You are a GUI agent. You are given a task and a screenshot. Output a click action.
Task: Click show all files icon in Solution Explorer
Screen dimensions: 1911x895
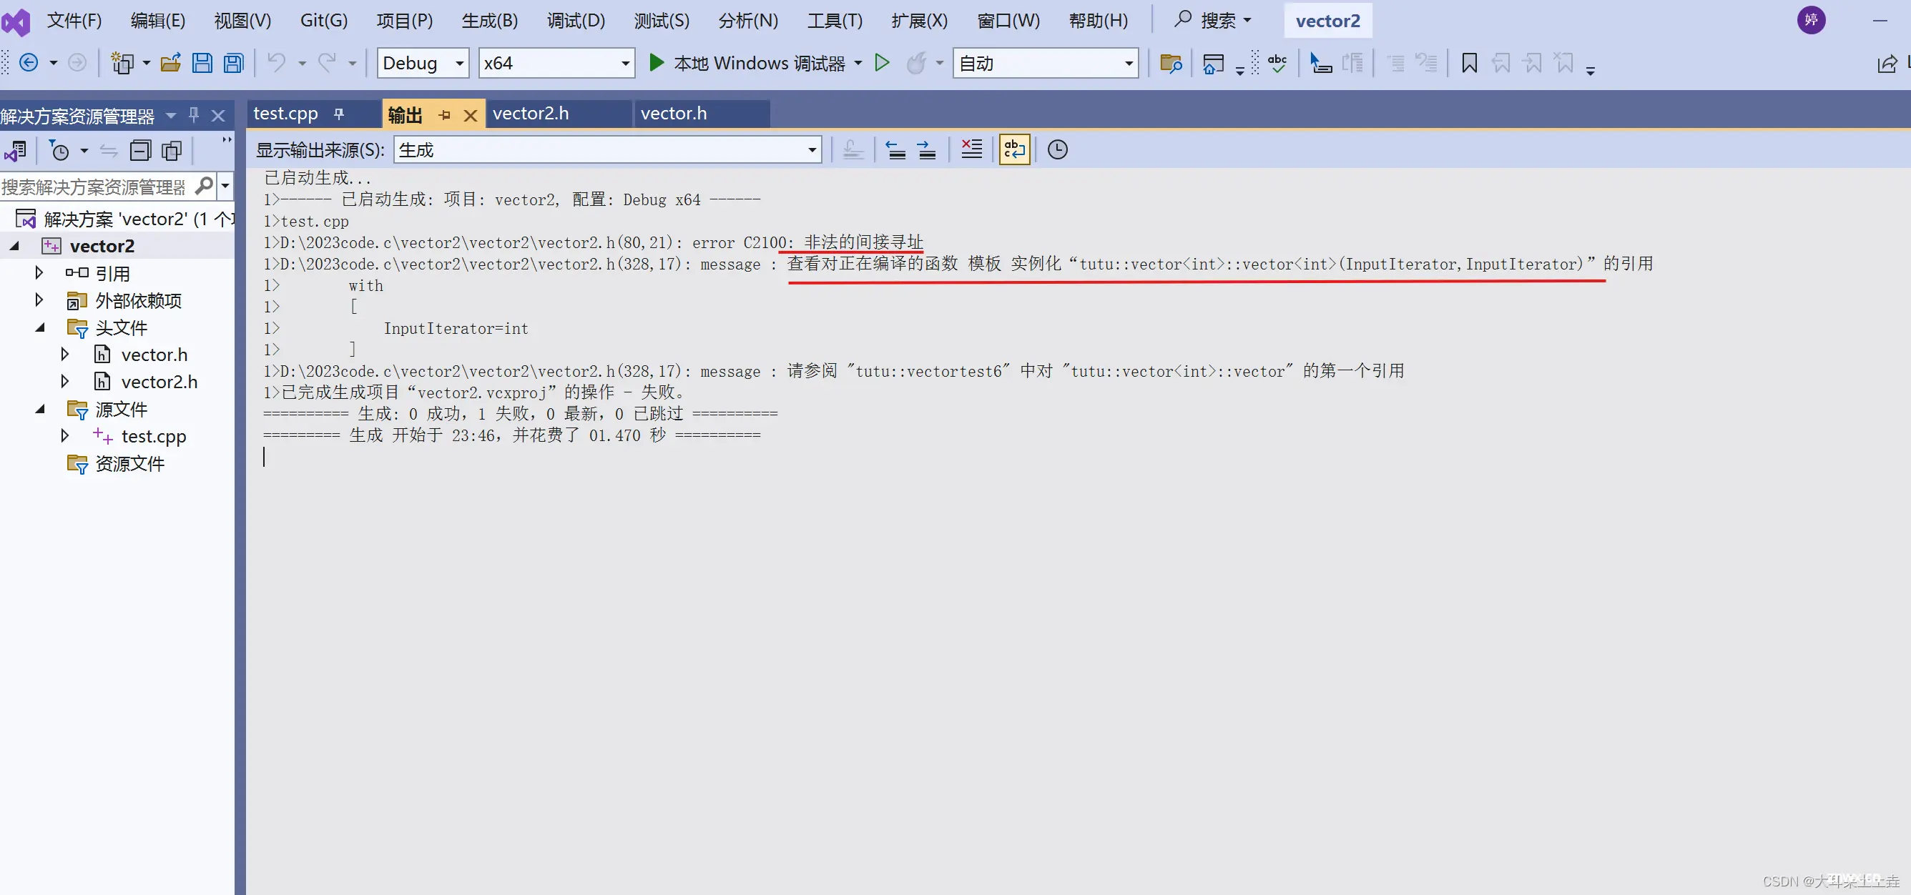(172, 151)
